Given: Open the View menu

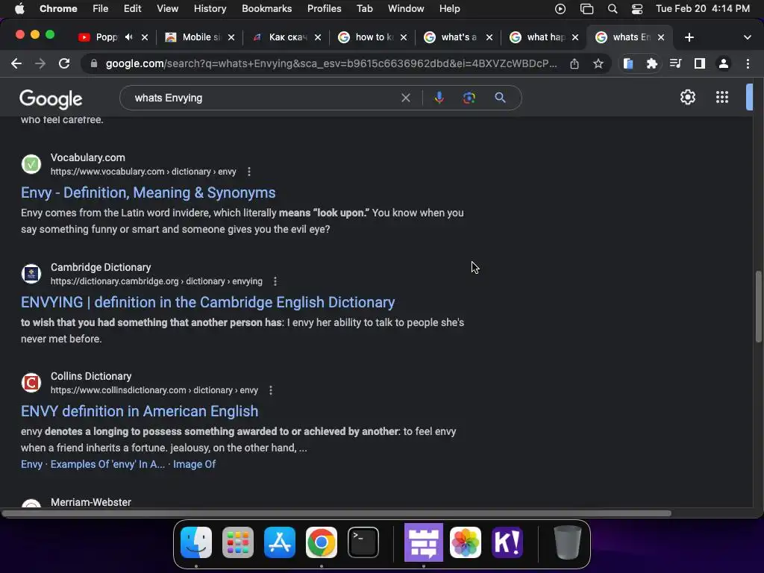Looking at the screenshot, I should [167, 9].
